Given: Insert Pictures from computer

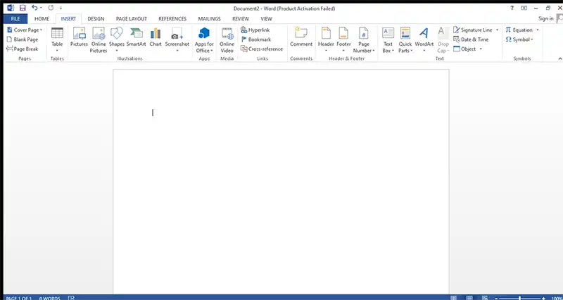Looking at the screenshot, I should 79,37.
